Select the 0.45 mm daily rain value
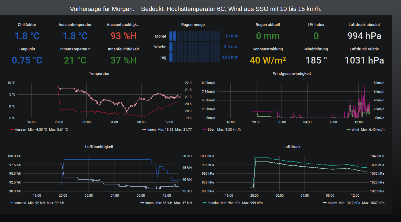 (230, 57)
